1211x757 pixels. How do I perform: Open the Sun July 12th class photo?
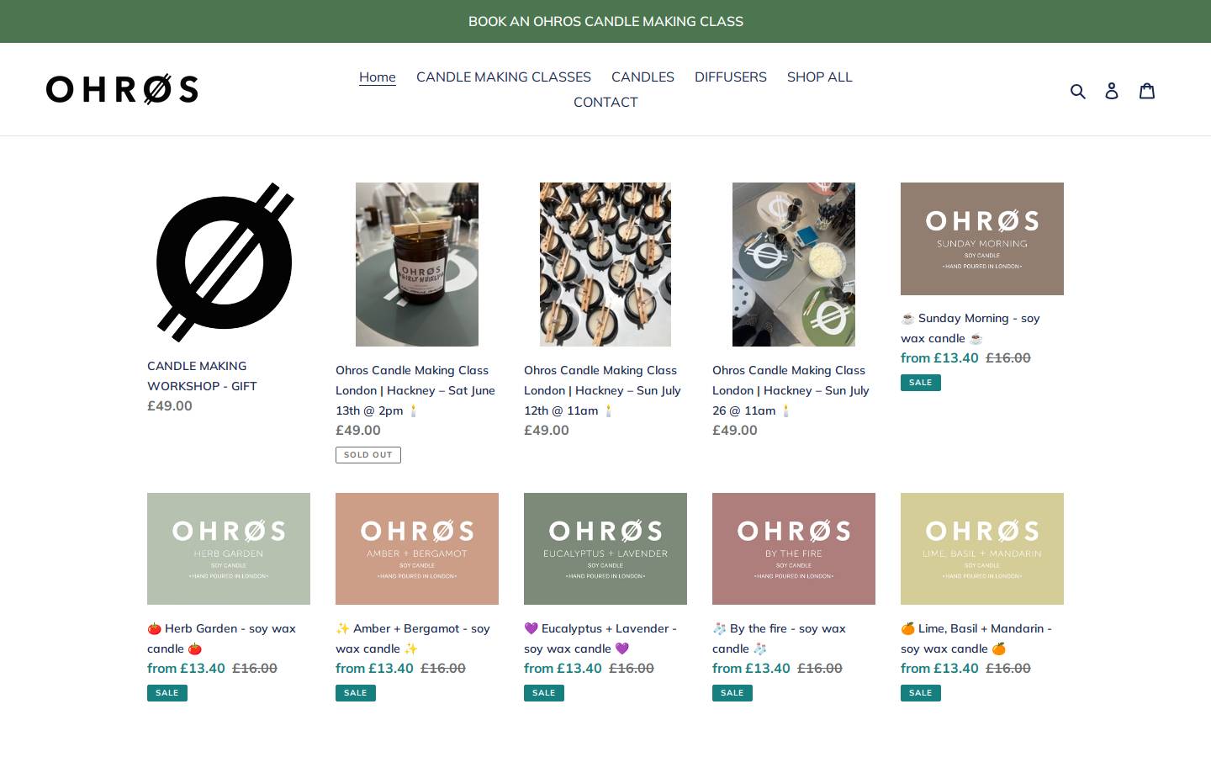pyautogui.click(x=605, y=264)
